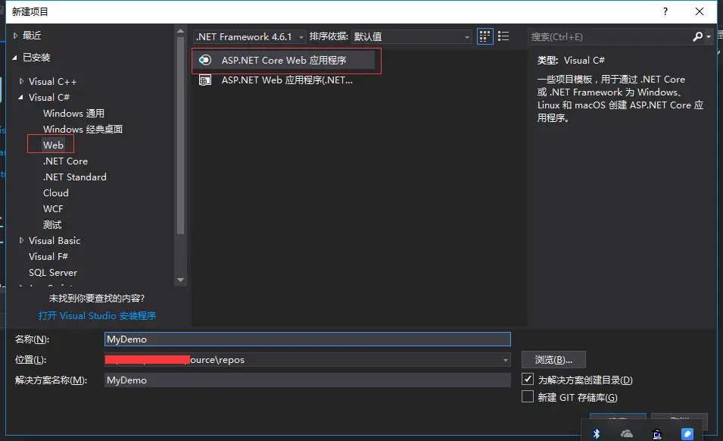Open search options dropdown arrow
723x441 pixels.
(x=709, y=36)
